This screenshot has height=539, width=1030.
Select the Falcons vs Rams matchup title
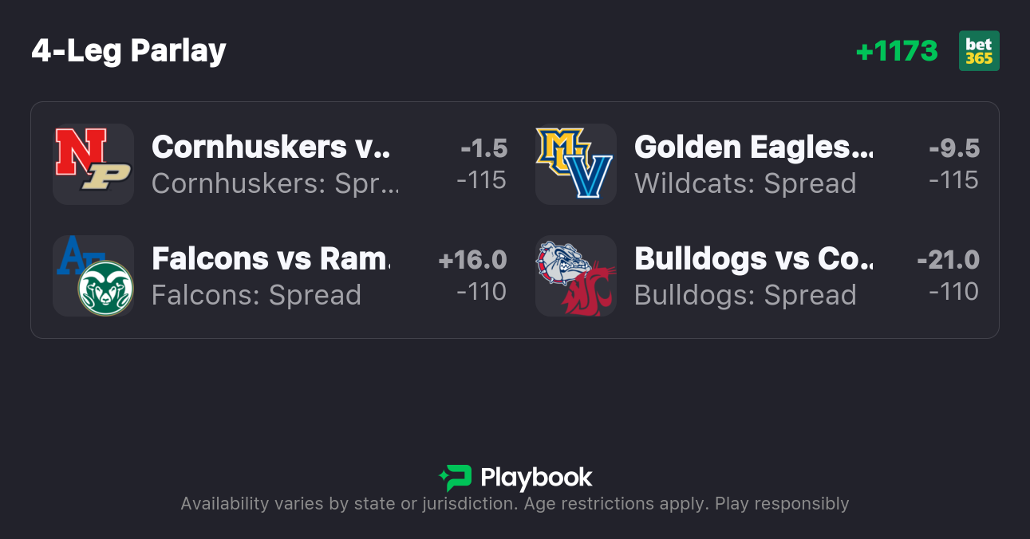click(x=271, y=258)
